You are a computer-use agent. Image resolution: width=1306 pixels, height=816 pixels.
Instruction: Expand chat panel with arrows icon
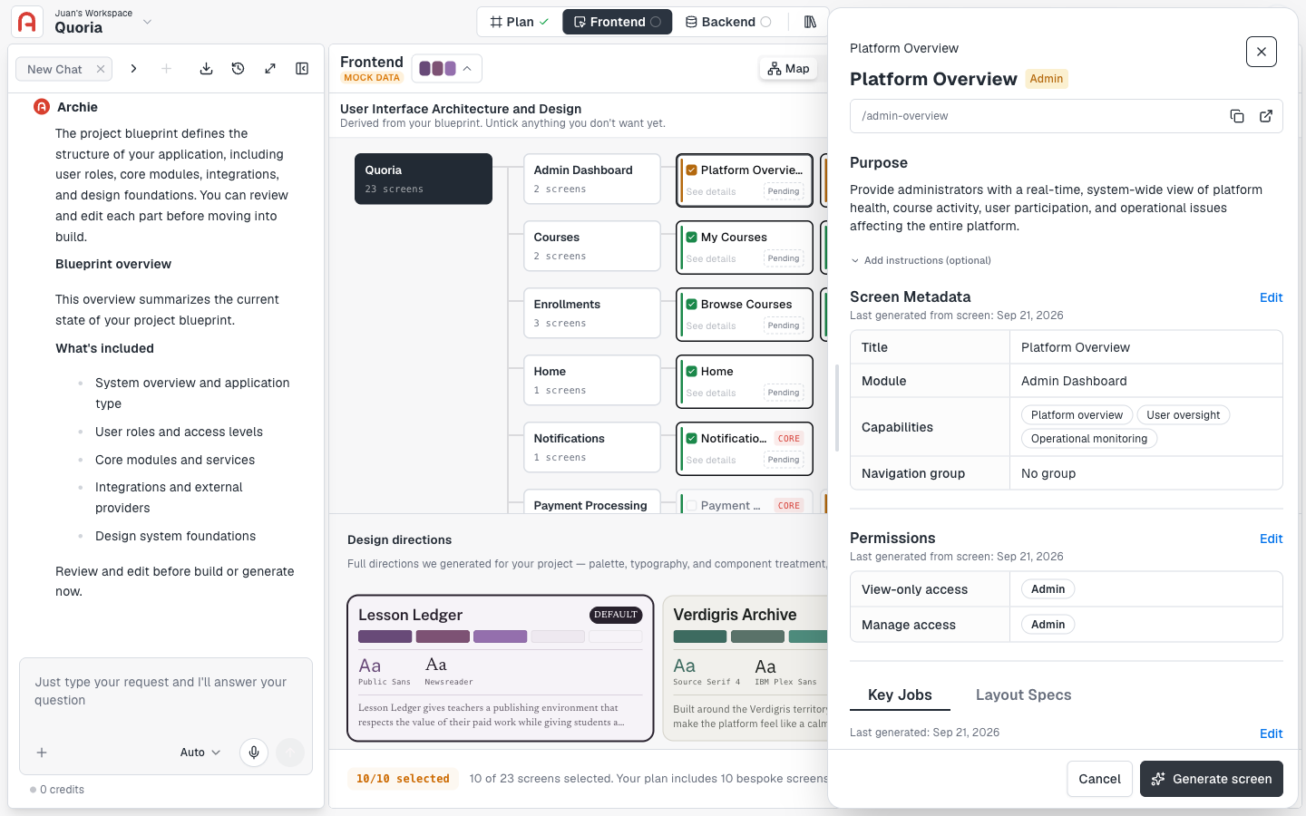click(x=270, y=69)
